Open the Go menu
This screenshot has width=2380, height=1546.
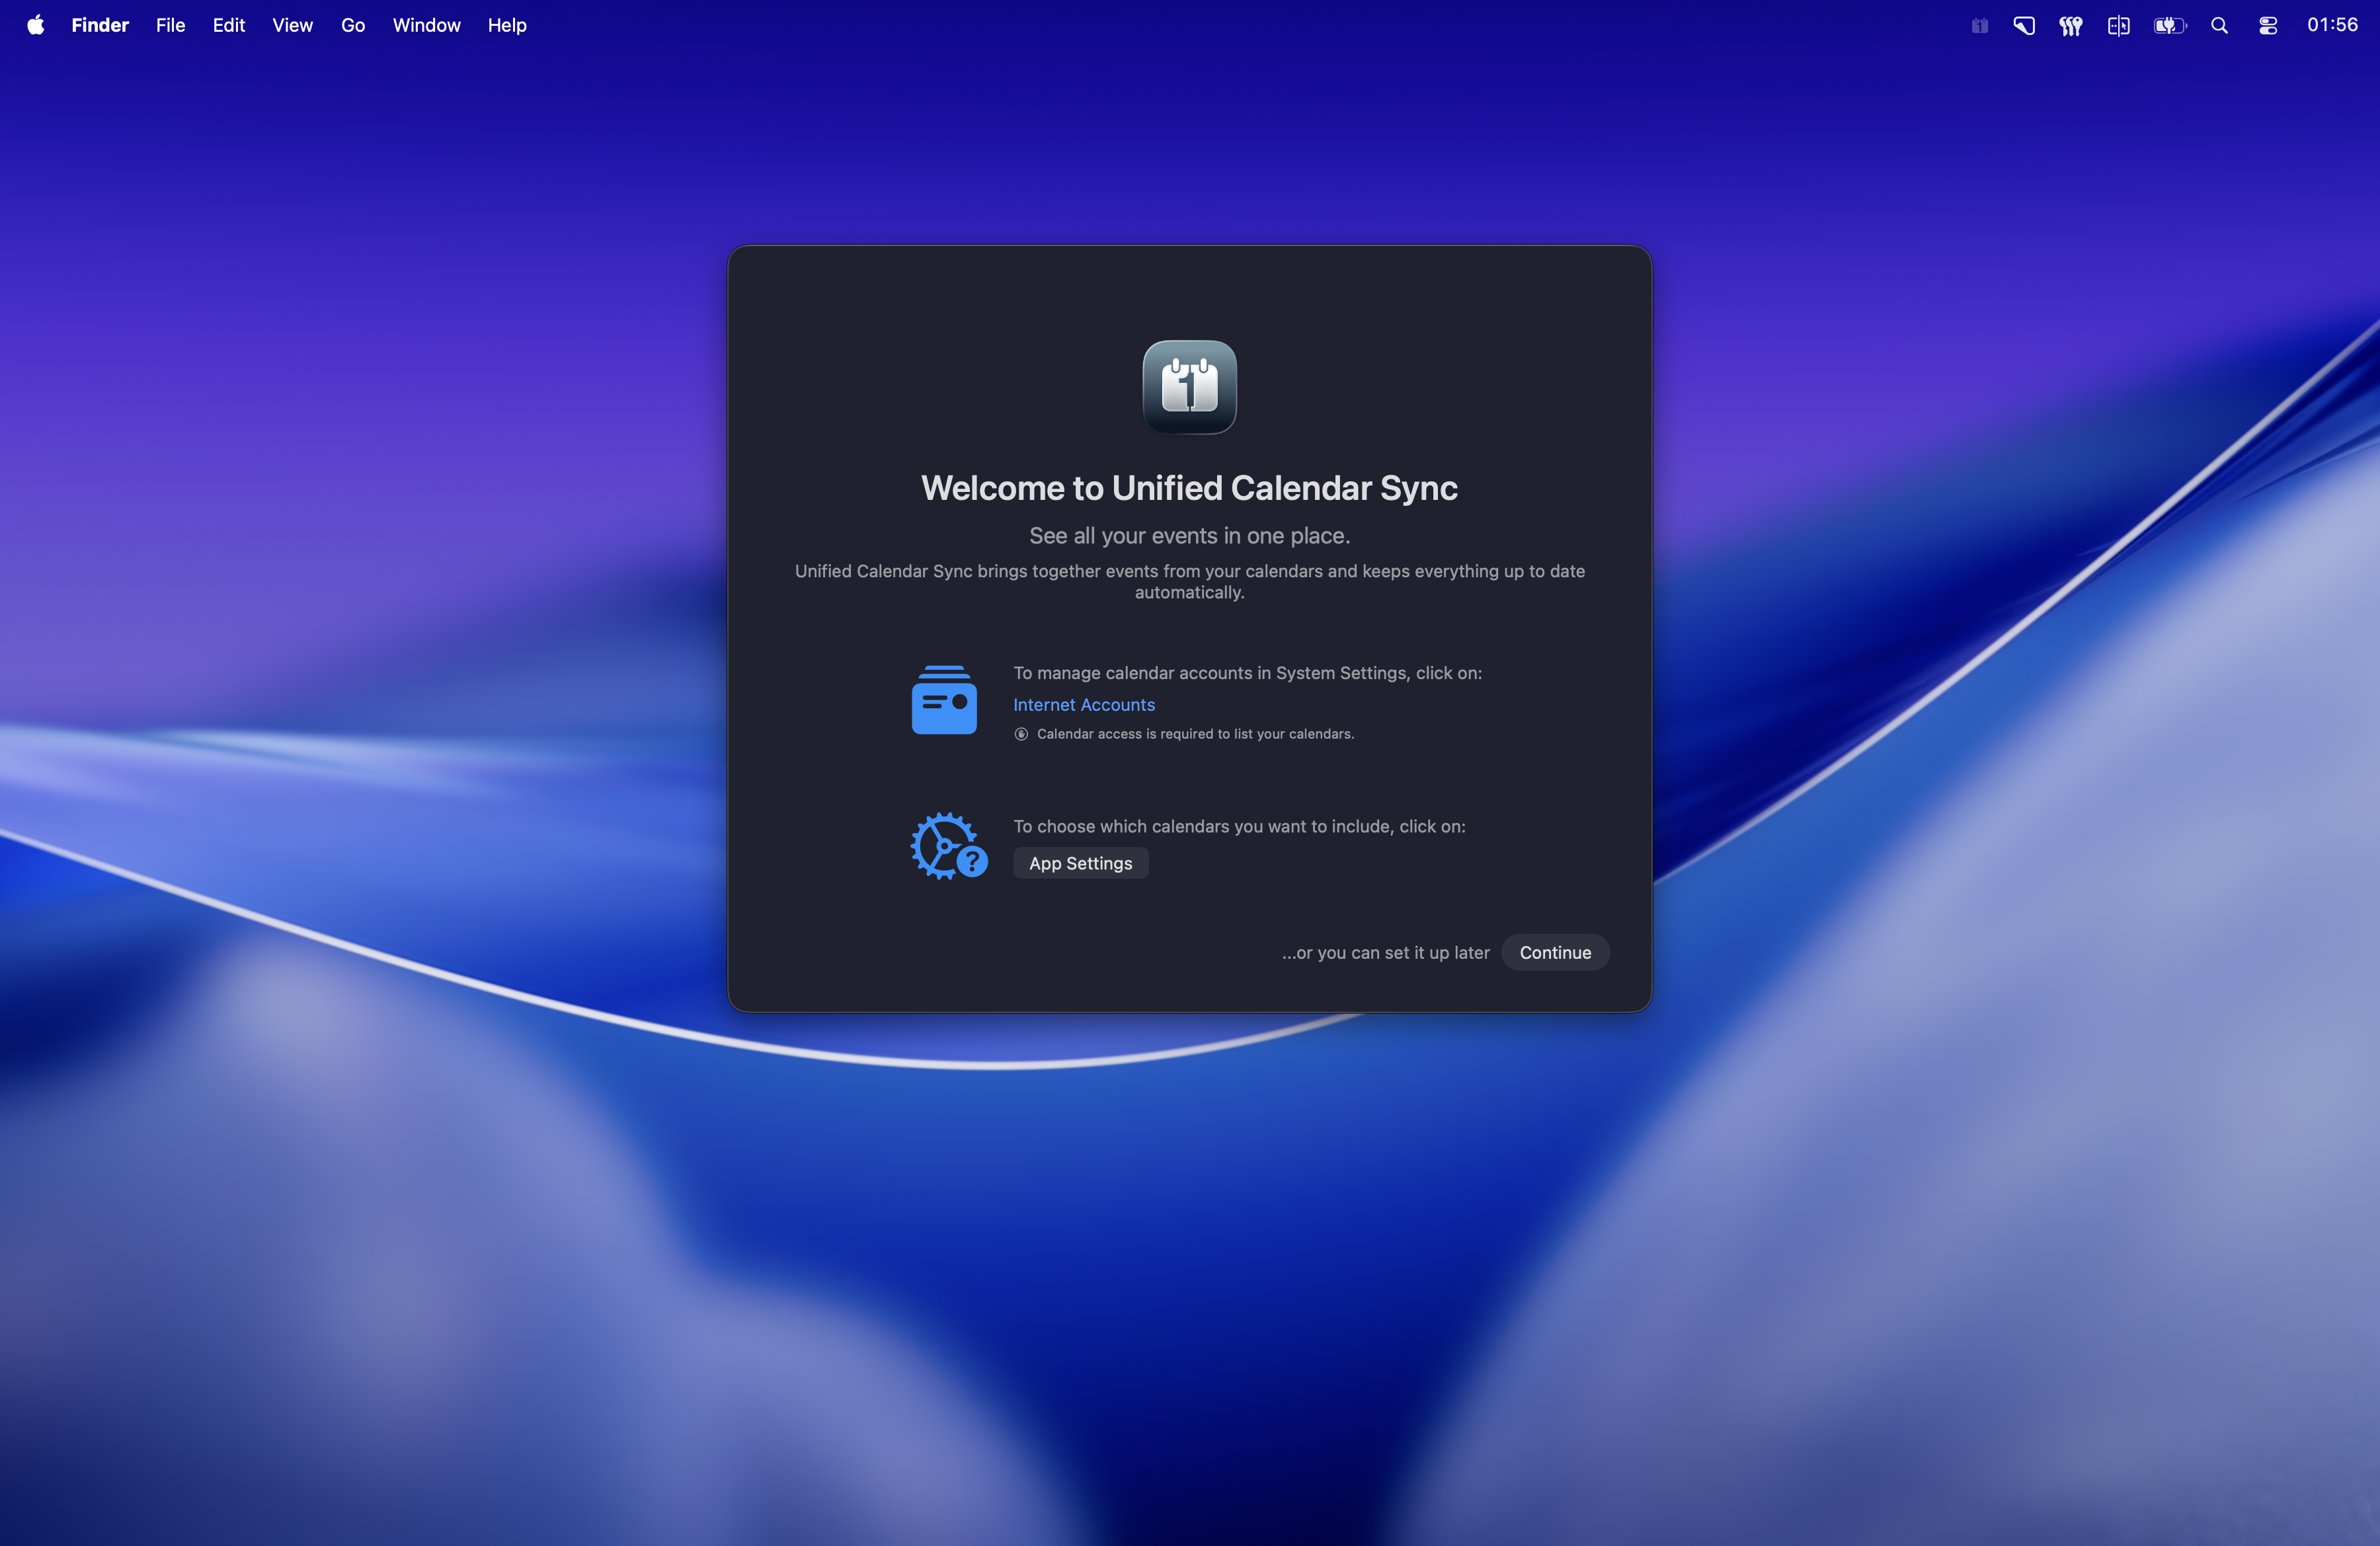pos(352,25)
